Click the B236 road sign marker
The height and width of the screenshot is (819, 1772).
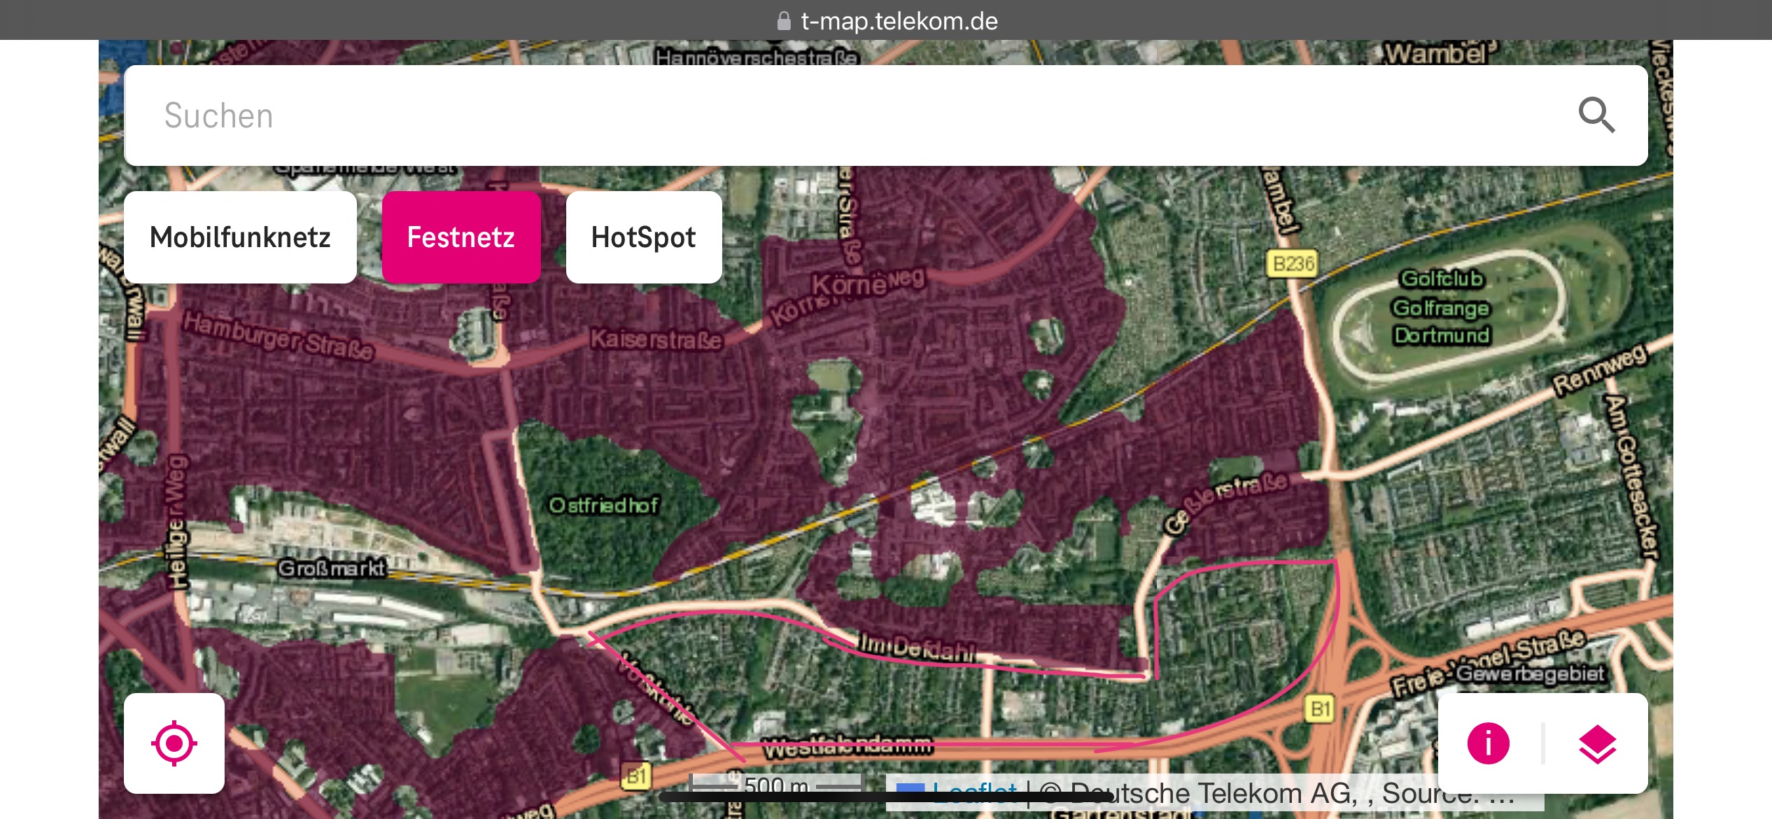point(1292,264)
